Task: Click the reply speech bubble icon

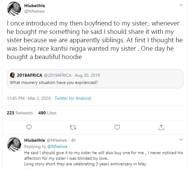Action: click(29, 127)
